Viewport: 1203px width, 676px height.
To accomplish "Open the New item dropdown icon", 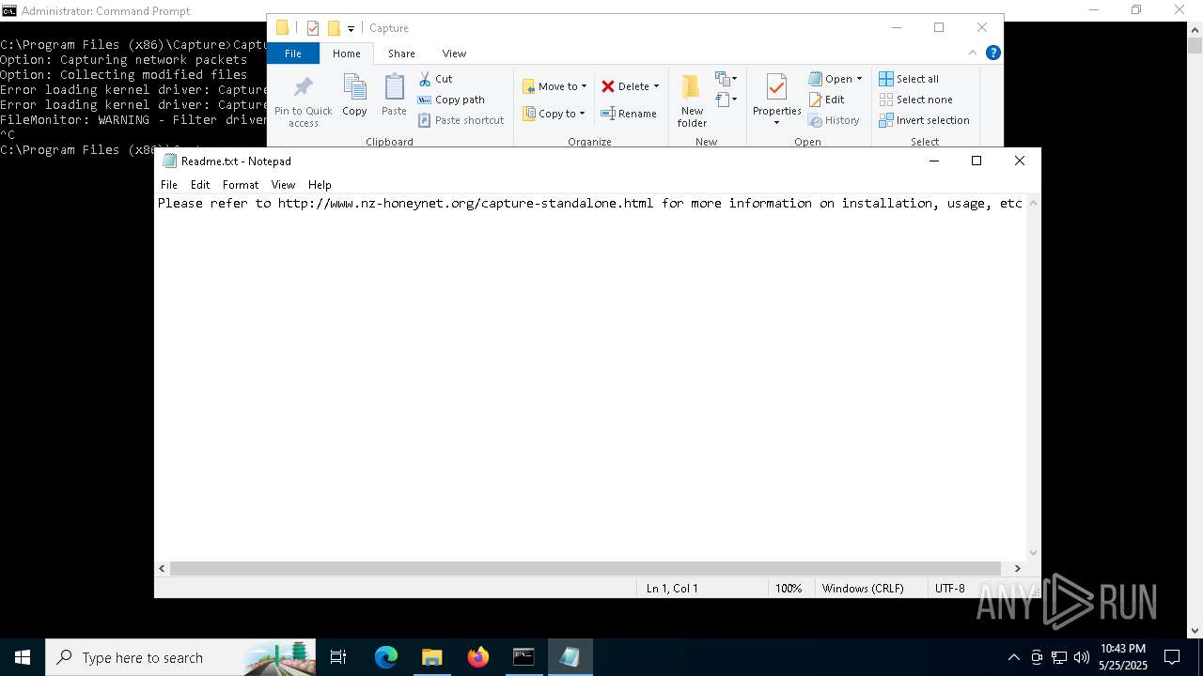I will click(726, 78).
